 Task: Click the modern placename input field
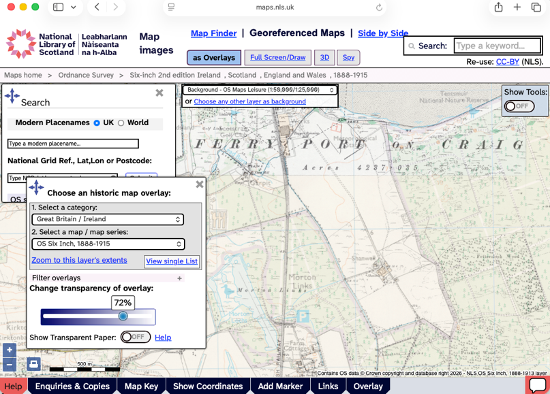point(73,144)
